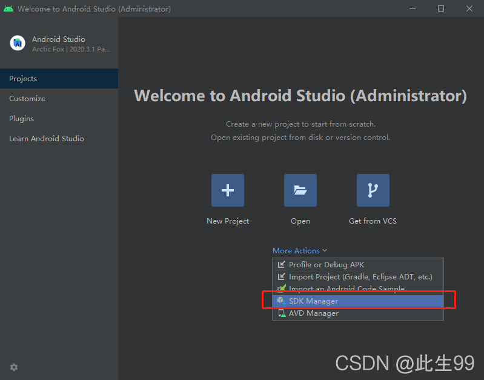Minimize the Android Studio welcome window
This screenshot has height=380, width=484.
tap(413, 8)
